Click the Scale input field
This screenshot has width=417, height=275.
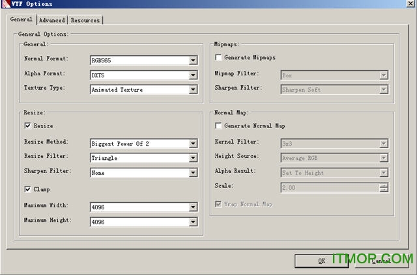coord(329,187)
